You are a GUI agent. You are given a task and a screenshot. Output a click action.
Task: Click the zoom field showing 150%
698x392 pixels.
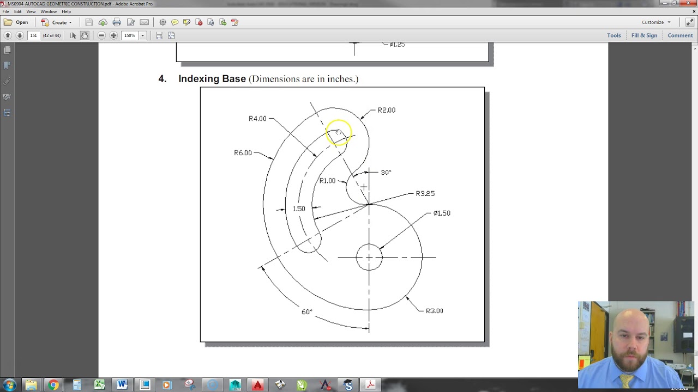(130, 35)
